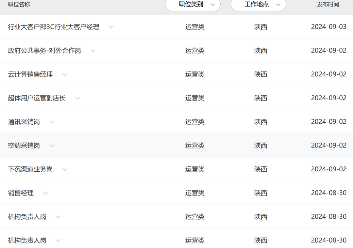Click the arrow icon after 云计算销售经理
This screenshot has width=353, height=248.
click(65, 75)
